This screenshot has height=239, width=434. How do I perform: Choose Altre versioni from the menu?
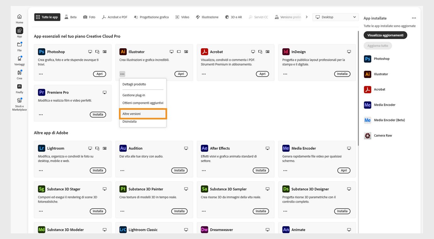tap(143, 114)
